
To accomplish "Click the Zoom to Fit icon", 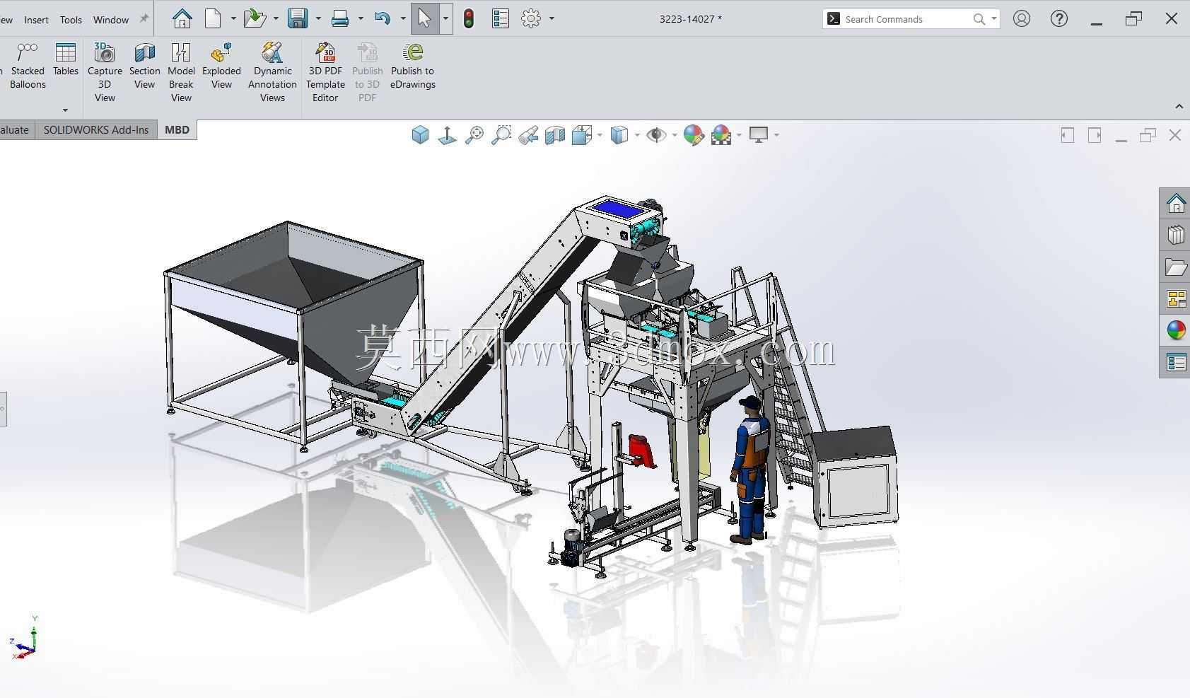I will pos(474,134).
